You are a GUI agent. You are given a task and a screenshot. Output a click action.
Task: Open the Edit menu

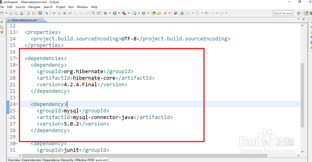coord(10,7)
